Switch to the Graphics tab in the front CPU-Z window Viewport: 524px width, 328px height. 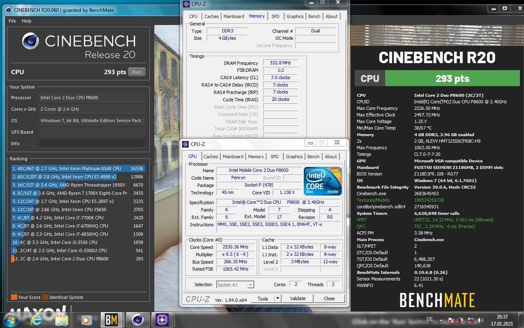point(294,157)
